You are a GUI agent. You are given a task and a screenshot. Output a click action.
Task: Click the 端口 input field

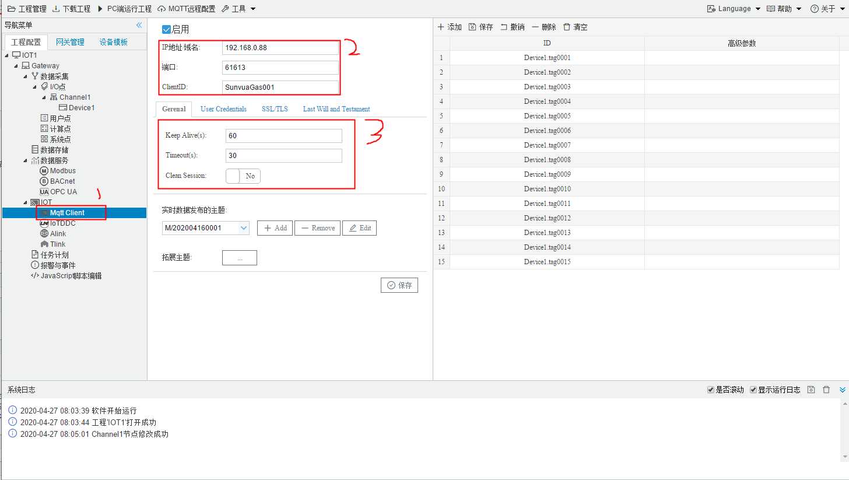coord(280,68)
